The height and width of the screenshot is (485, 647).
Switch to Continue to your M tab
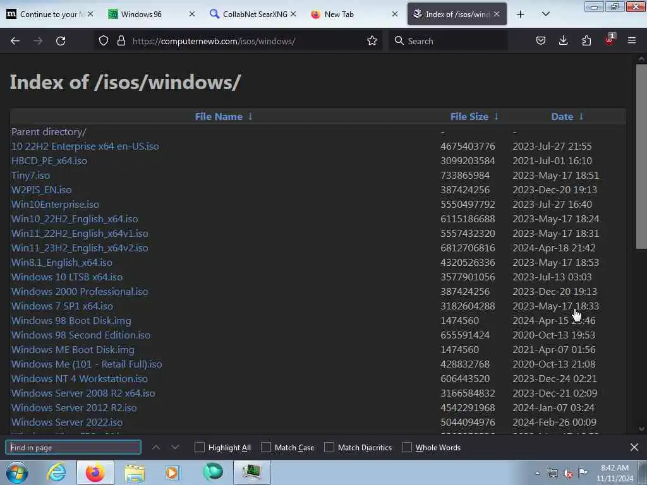(50, 15)
